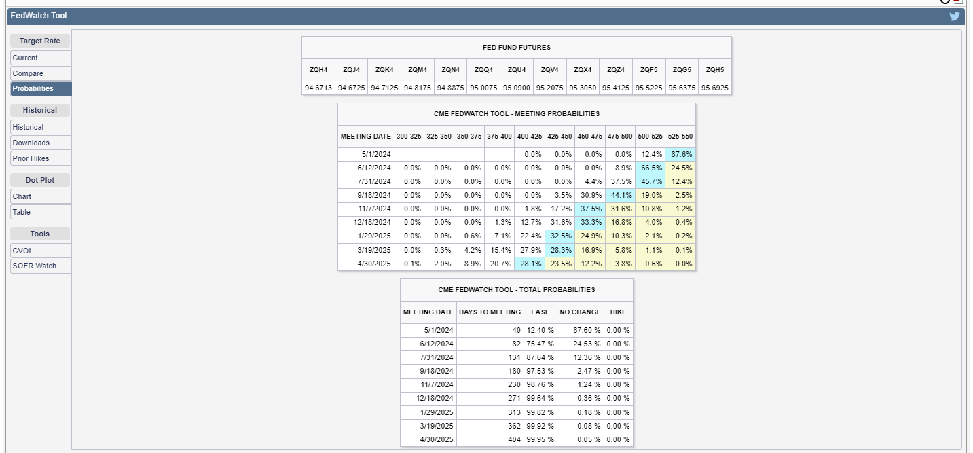Click the 28.1% probability cell

[x=530, y=264]
